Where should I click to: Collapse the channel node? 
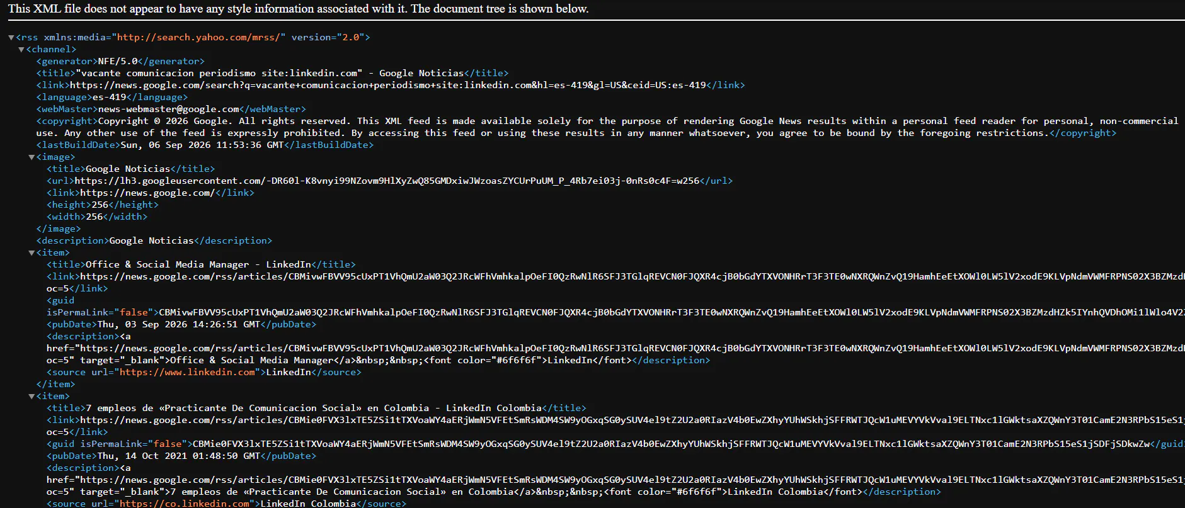point(21,50)
